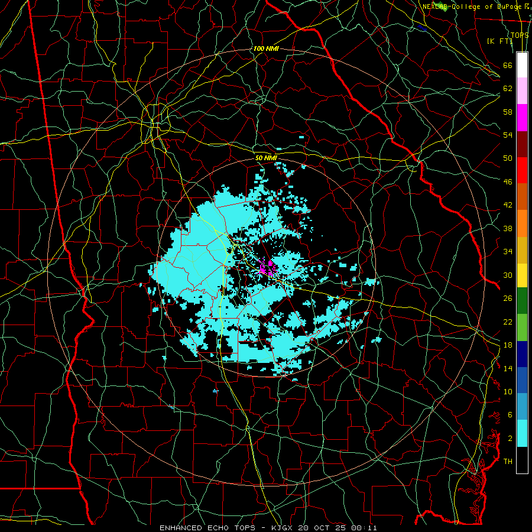Click the '54' legend value
This screenshot has width=532, height=532.
[x=508, y=135]
